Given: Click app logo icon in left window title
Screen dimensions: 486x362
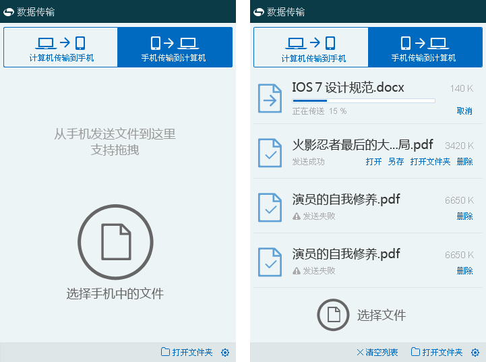Looking at the screenshot, I should point(9,12).
